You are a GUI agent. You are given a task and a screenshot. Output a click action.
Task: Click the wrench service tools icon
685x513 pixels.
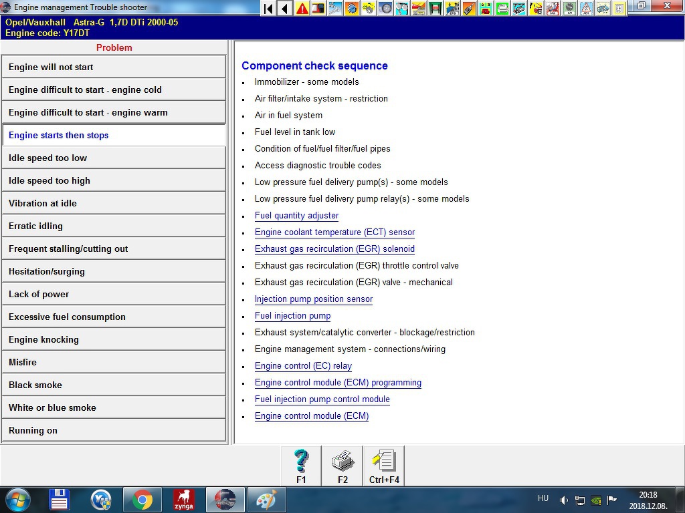[335, 8]
